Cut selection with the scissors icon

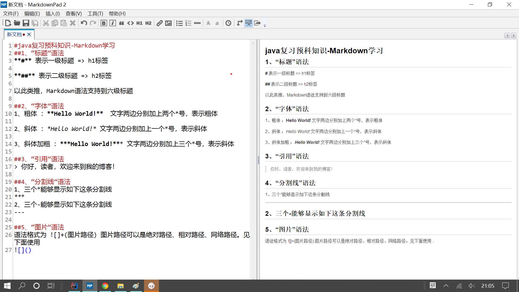pyautogui.click(x=46, y=23)
